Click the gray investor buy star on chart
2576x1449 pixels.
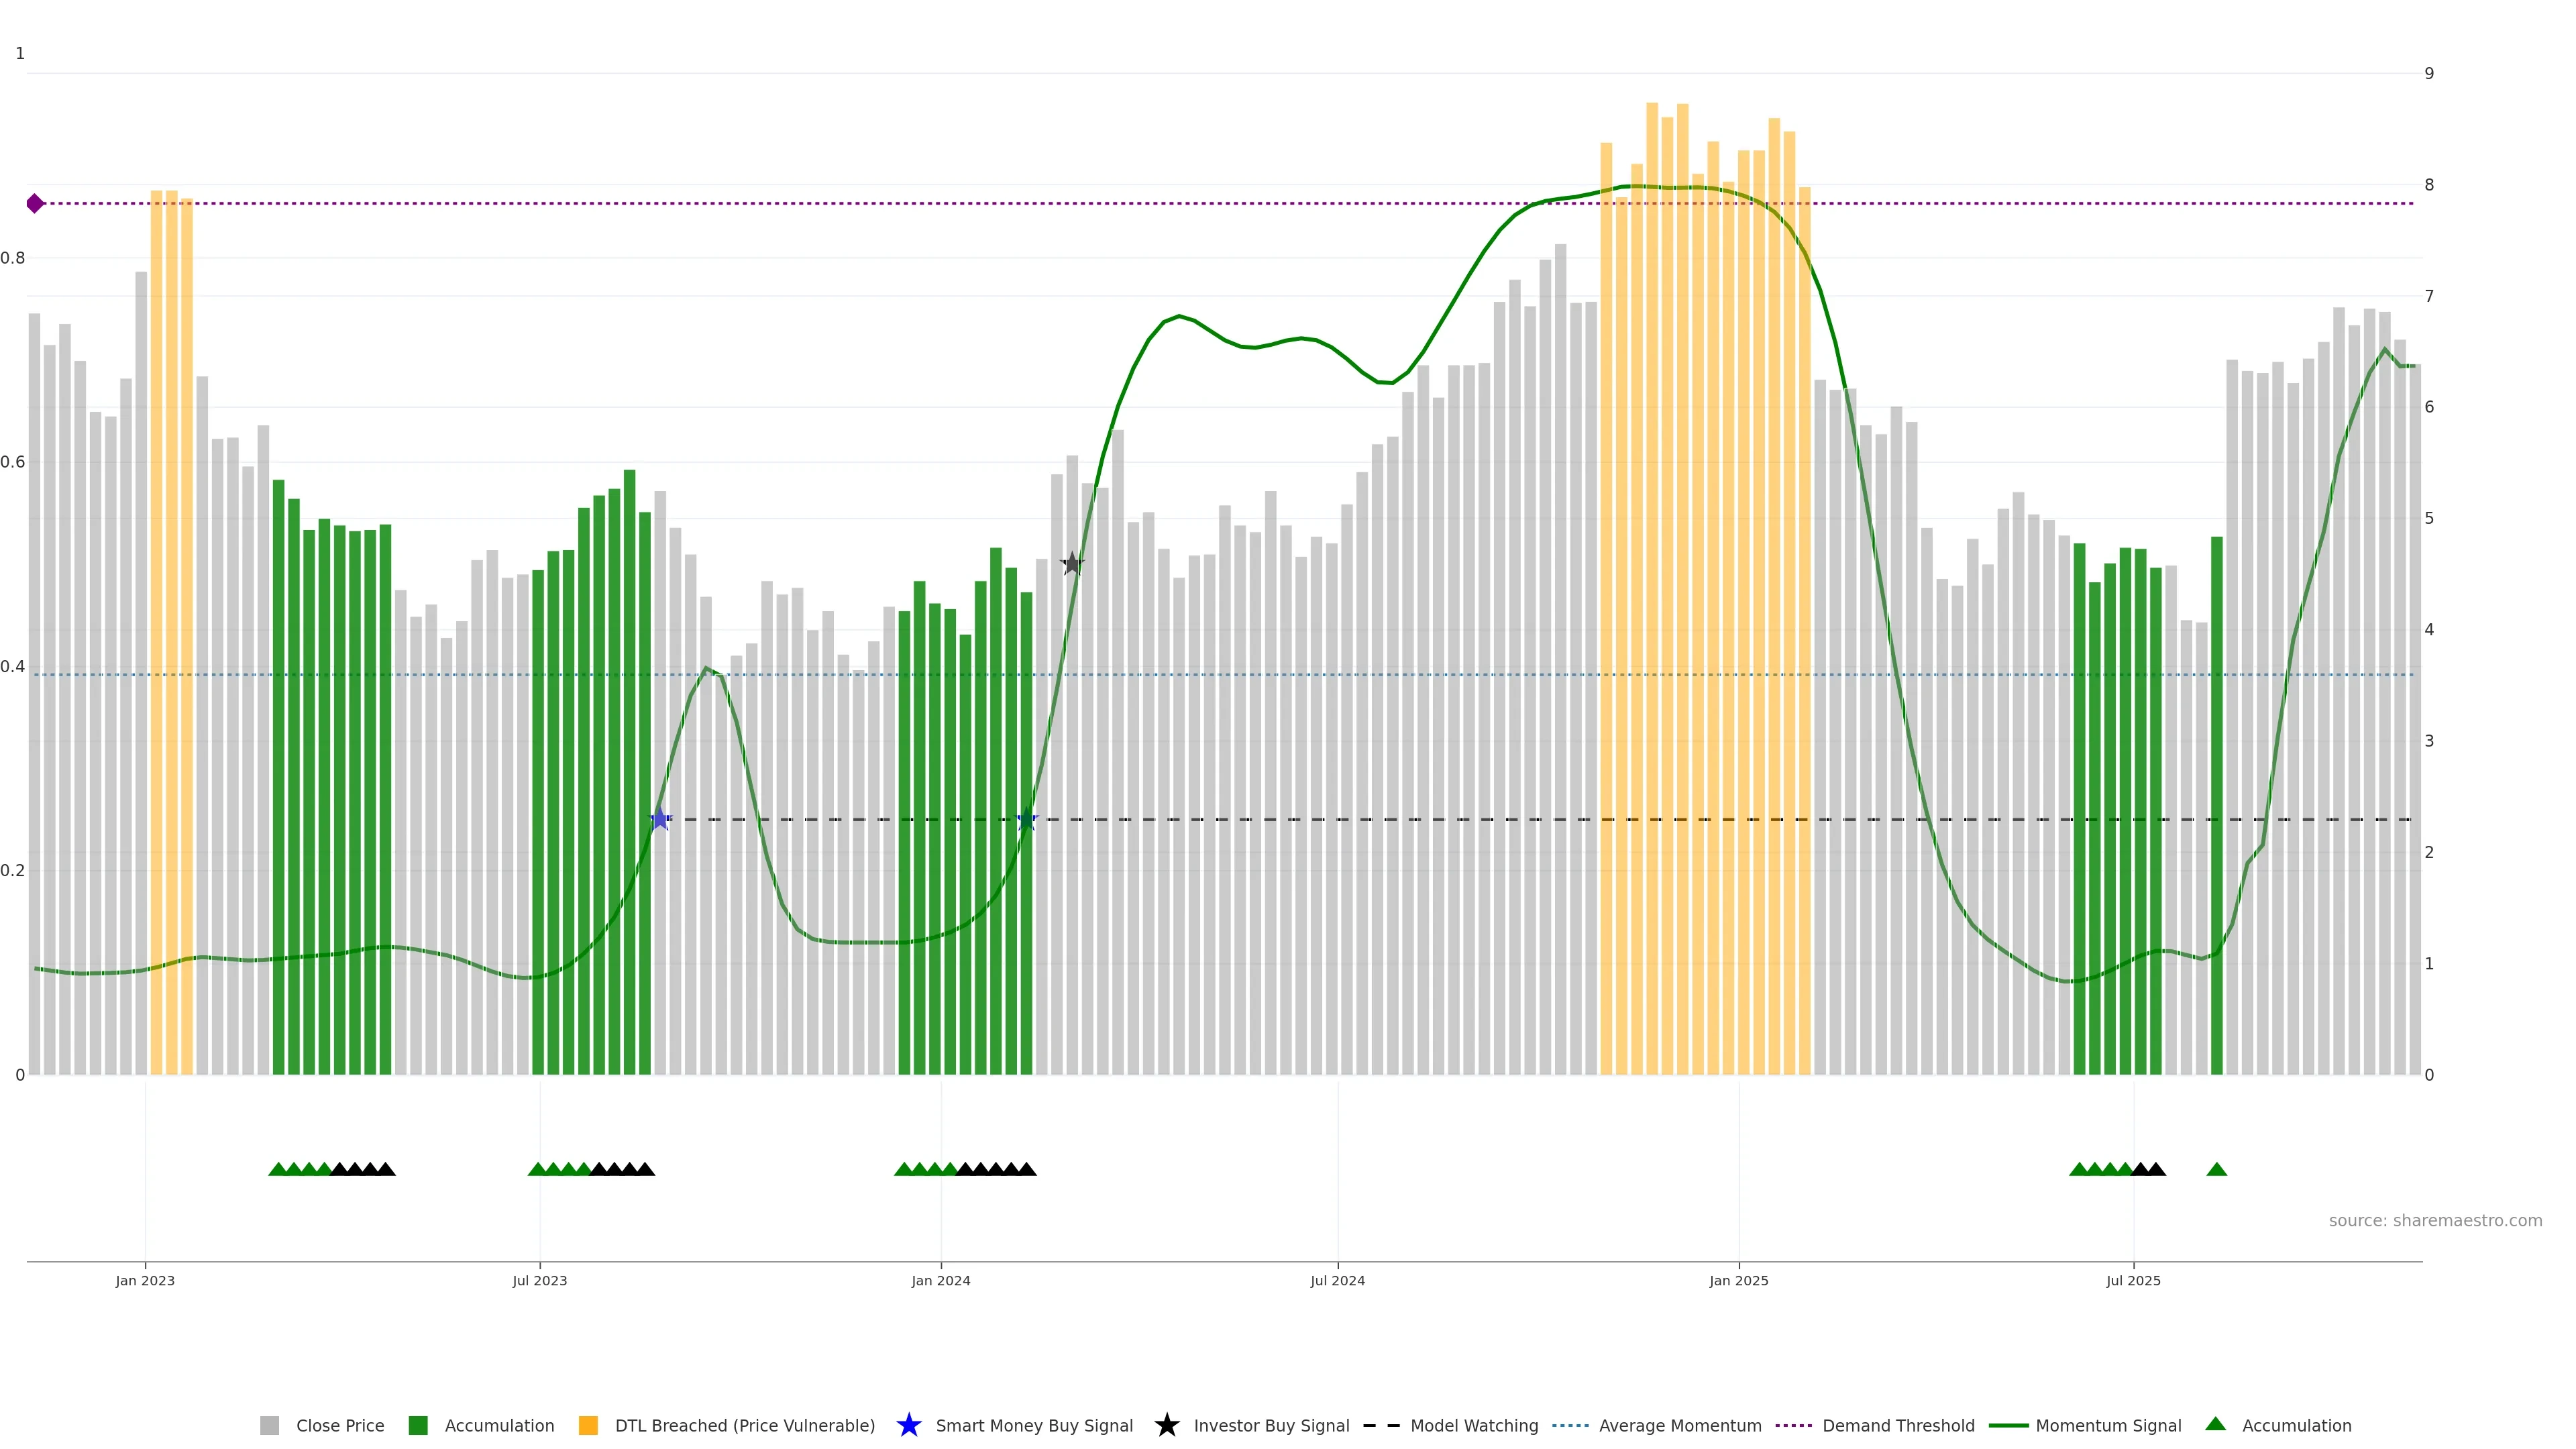click(1071, 564)
